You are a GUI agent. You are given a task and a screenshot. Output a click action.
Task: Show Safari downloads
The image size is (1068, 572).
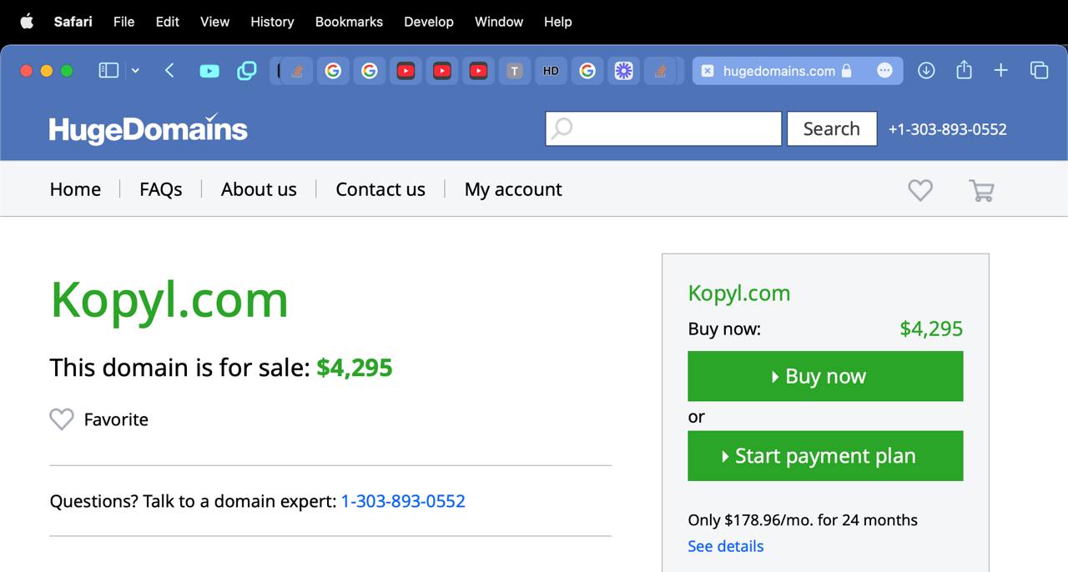pyautogui.click(x=926, y=71)
